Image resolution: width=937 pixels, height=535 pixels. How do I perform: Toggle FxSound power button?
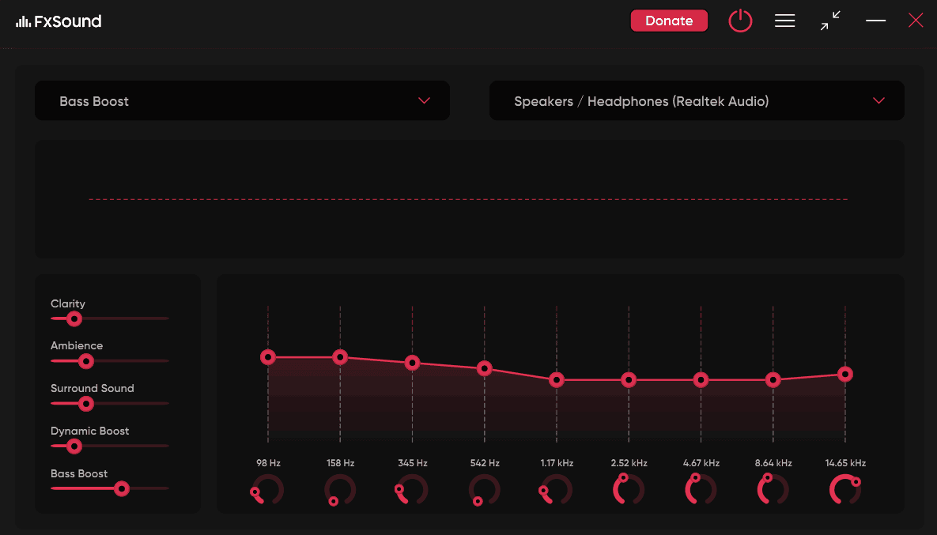click(740, 21)
